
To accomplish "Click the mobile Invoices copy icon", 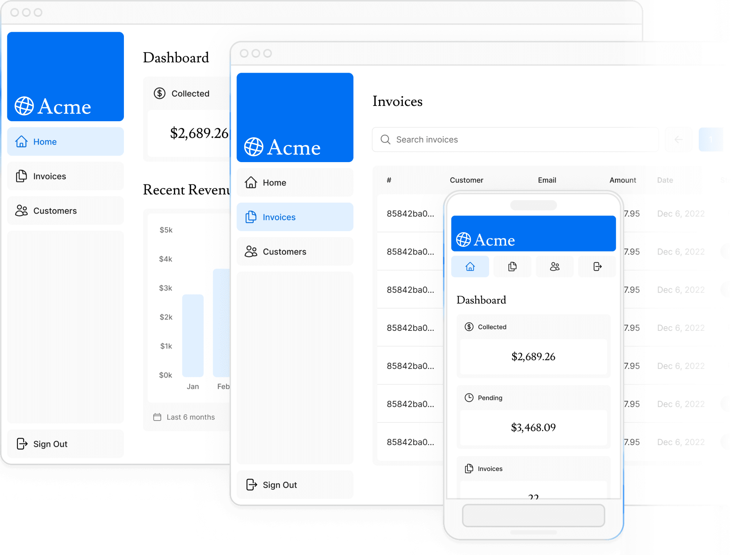I will (x=512, y=267).
